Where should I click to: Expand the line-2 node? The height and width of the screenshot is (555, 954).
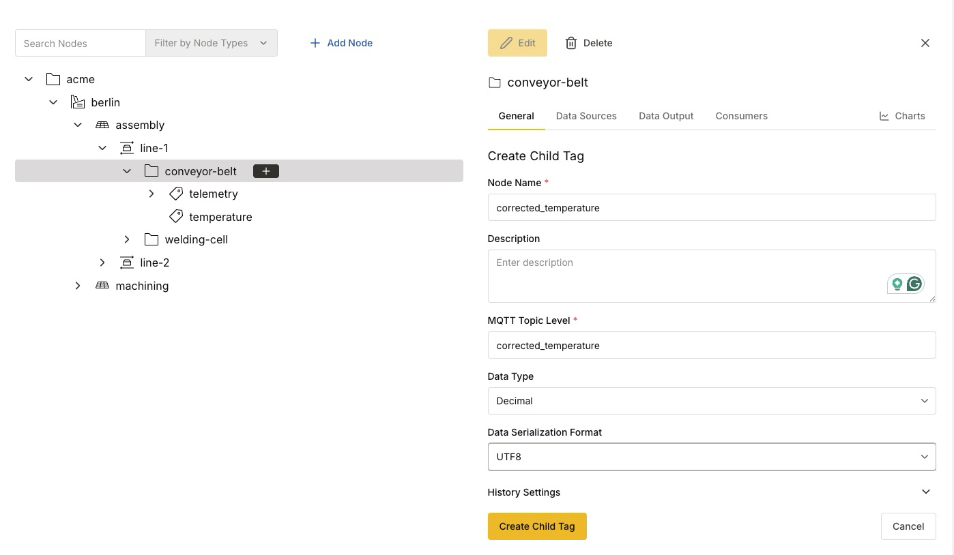point(102,262)
